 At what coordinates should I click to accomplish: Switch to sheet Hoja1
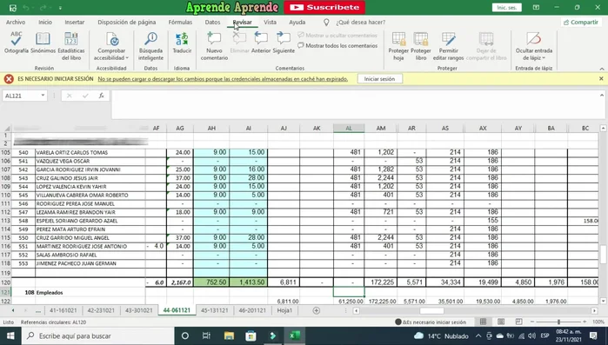(284, 310)
